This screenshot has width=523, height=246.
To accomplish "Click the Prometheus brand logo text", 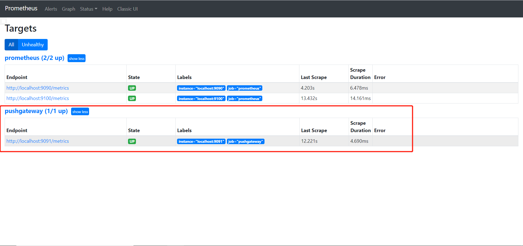I will pos(21,8).
